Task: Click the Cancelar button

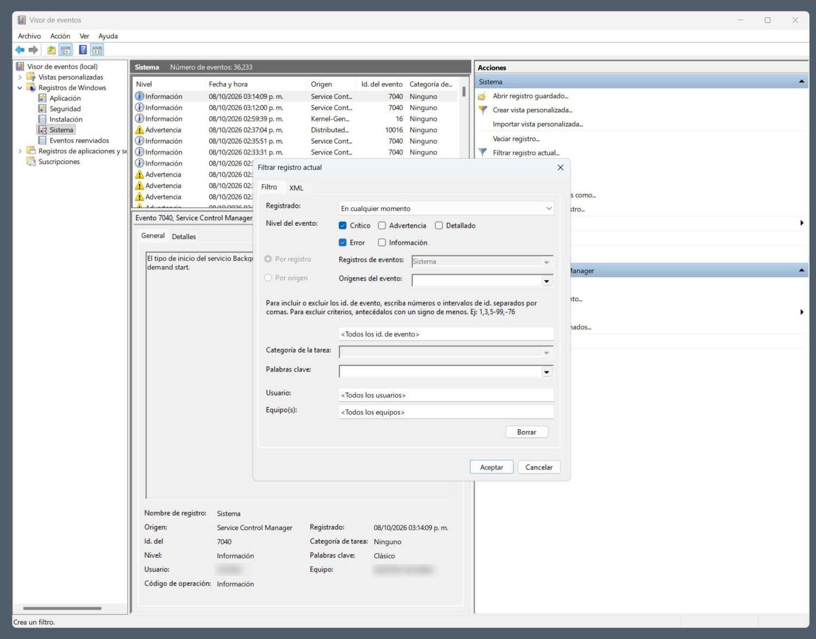Action: click(539, 467)
